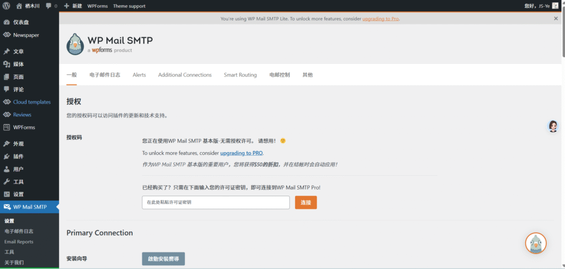Open the Alerts tab

139,75
